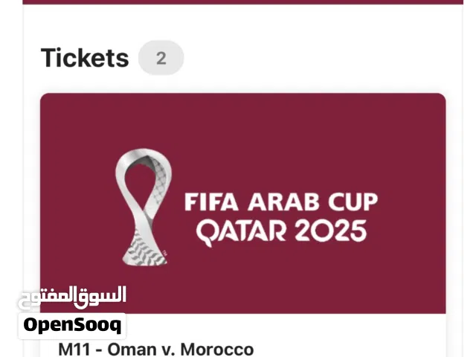Image resolution: width=476 pixels, height=357 pixels.
Task: Tap the ticket count badge showing 2
Action: tap(161, 57)
